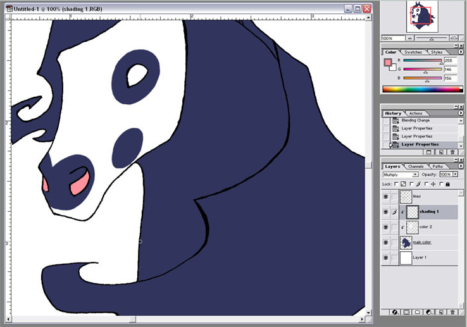
Task: Open the History panel options menu arrow
Action: click(461, 113)
